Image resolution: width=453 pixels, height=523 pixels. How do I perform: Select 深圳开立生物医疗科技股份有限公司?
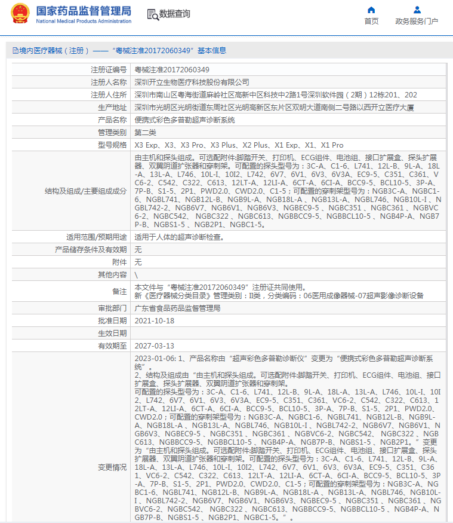(192, 82)
